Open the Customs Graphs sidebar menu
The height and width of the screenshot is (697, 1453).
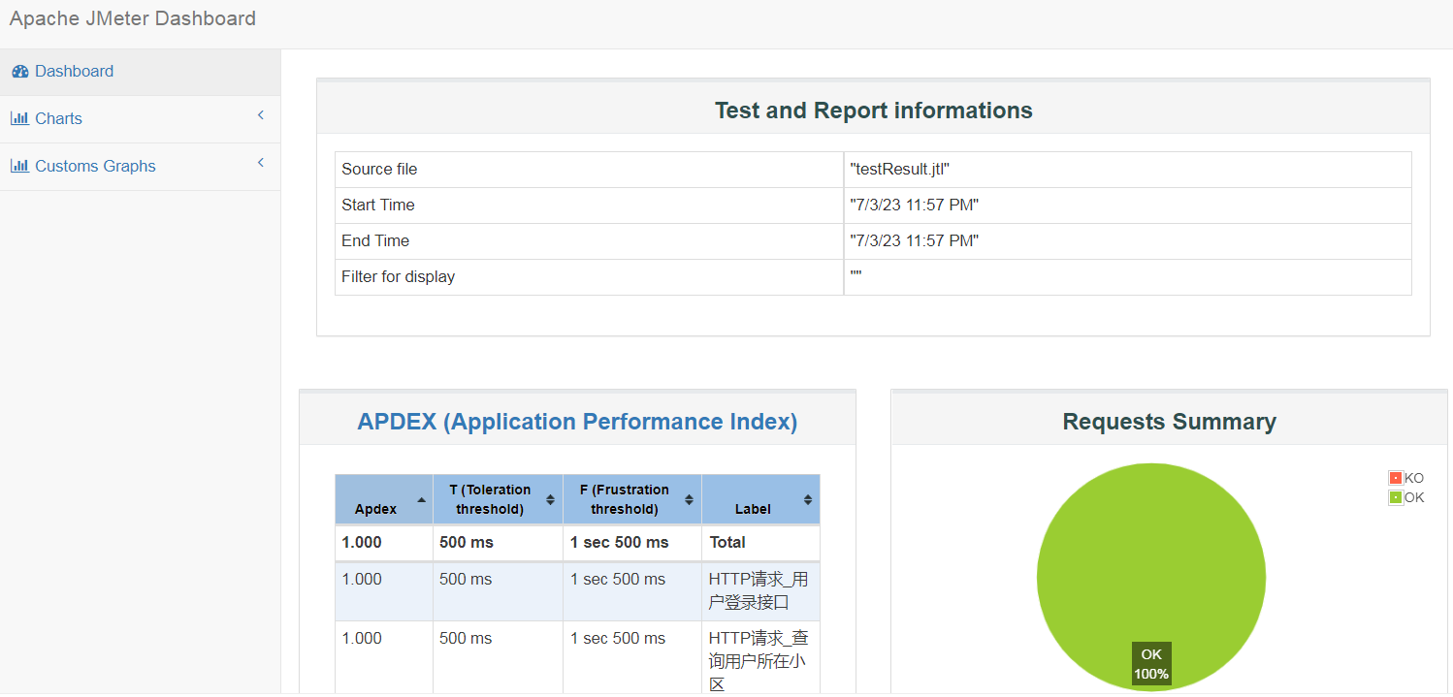95,166
